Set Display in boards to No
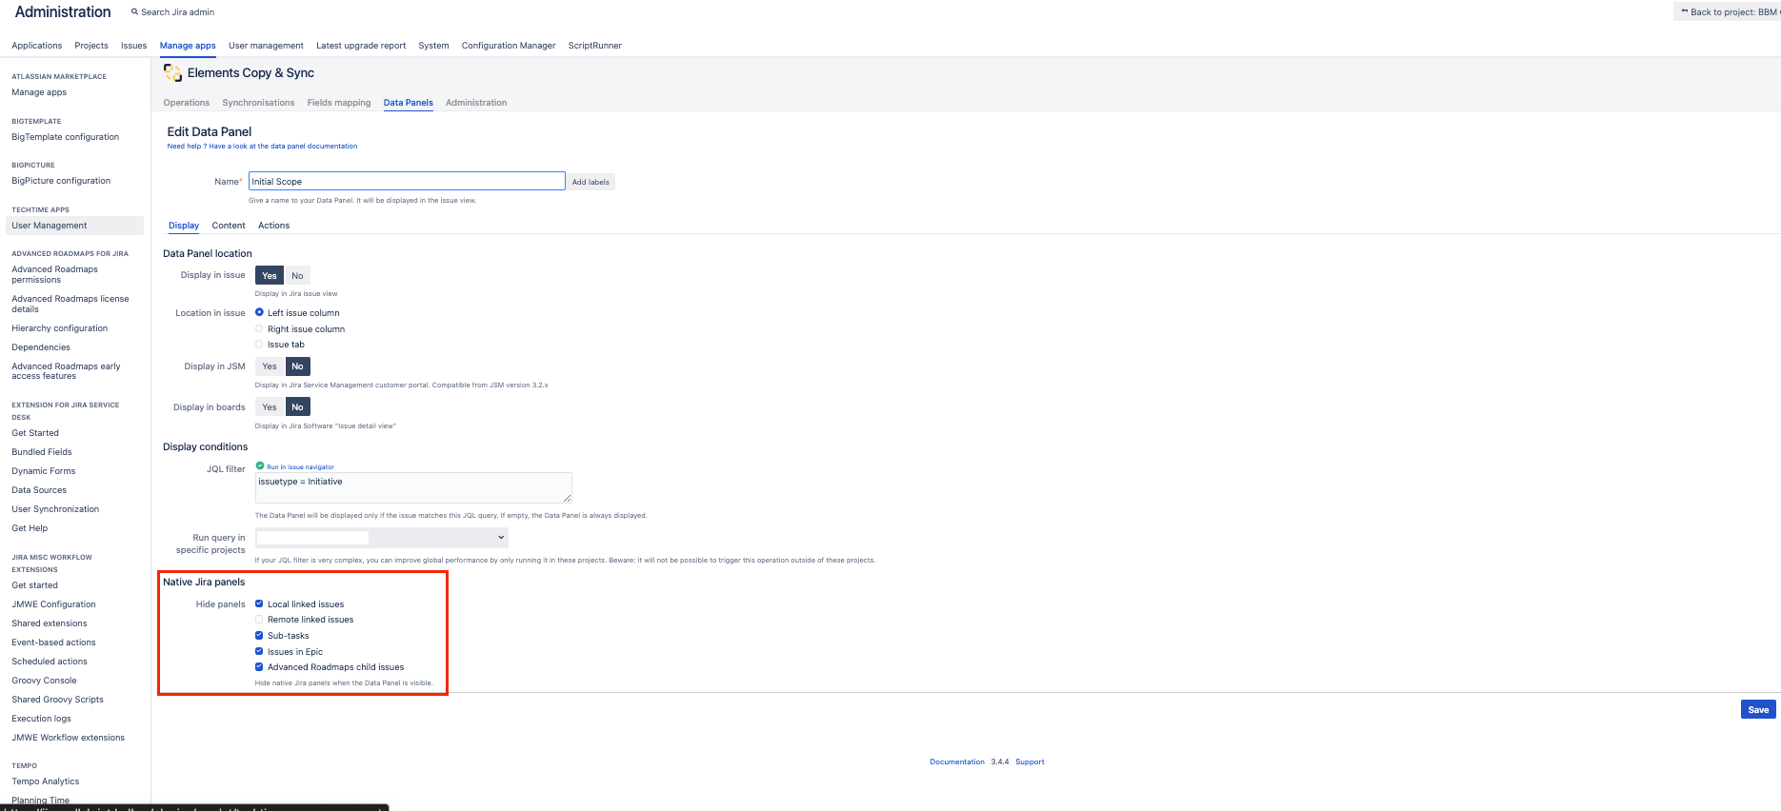Image resolution: width=1781 pixels, height=811 pixels. [x=297, y=407]
